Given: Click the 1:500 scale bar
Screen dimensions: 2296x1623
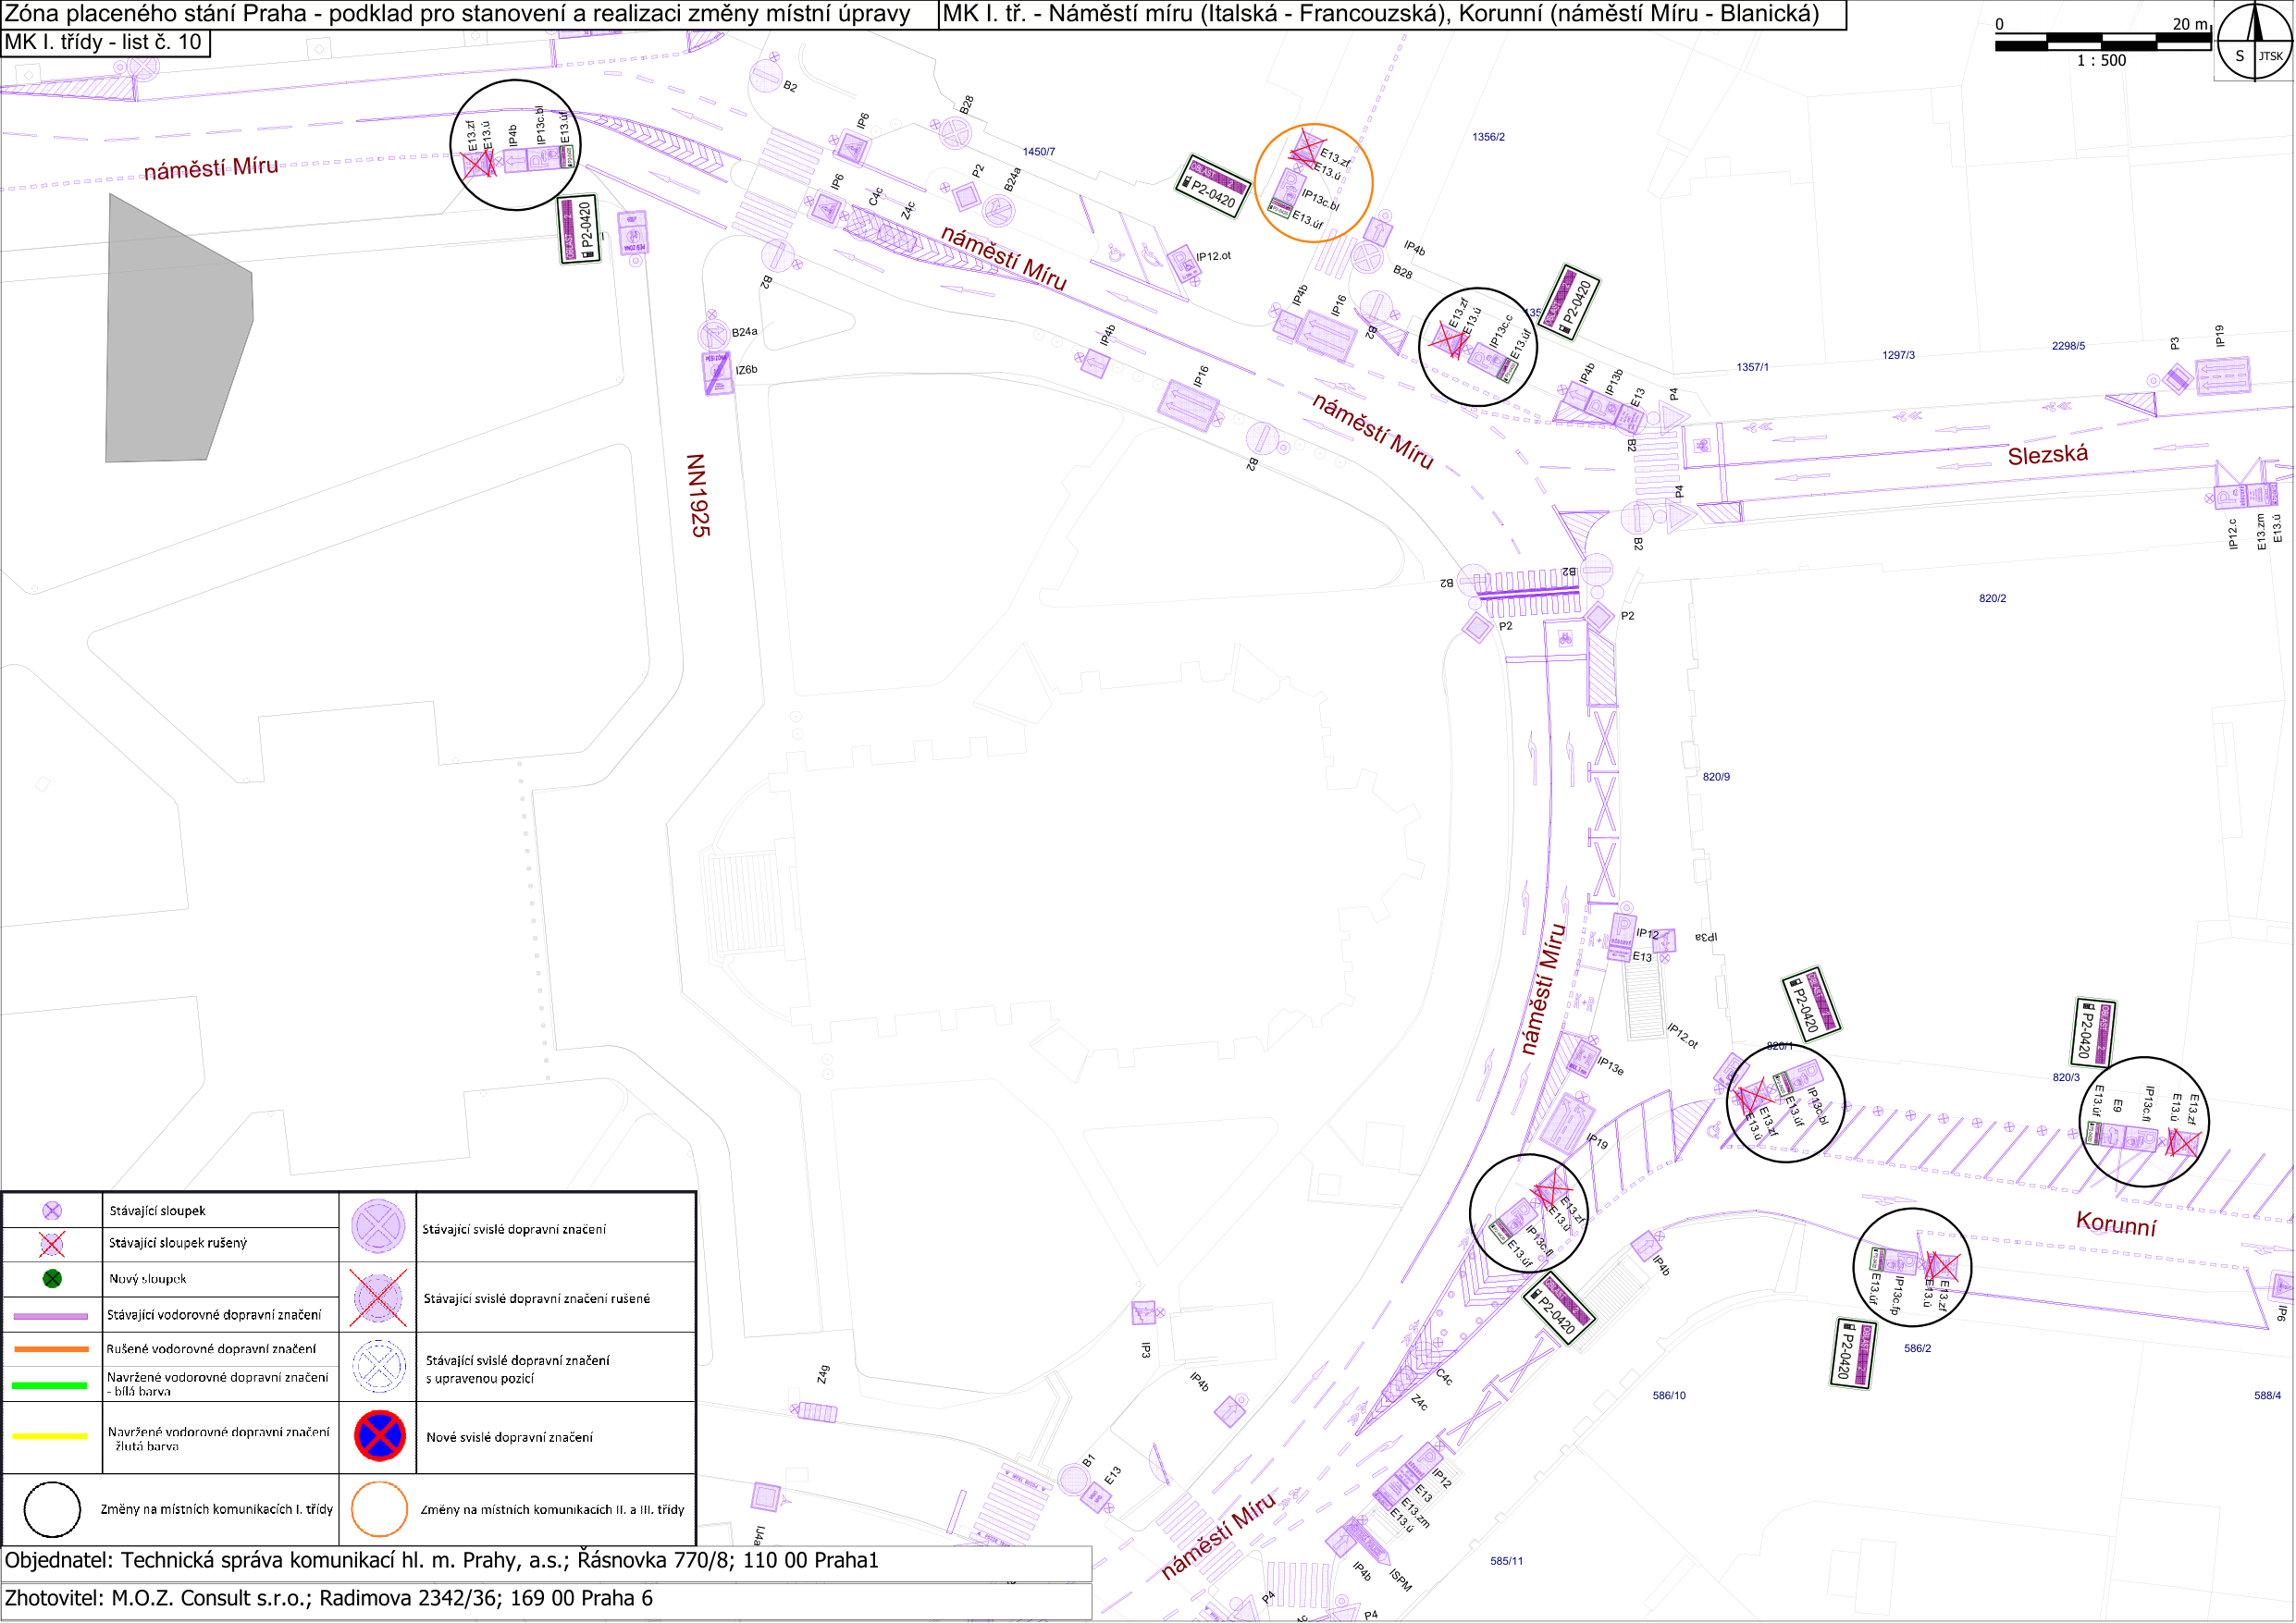Looking at the screenshot, I should 2101,42.
